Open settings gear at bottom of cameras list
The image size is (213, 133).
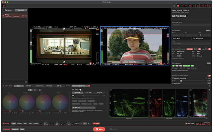point(26,82)
